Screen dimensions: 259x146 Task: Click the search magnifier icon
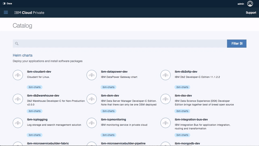click(x=17, y=43)
